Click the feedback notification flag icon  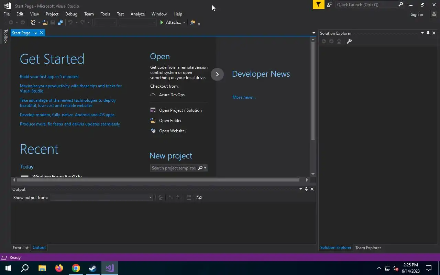click(319, 4)
